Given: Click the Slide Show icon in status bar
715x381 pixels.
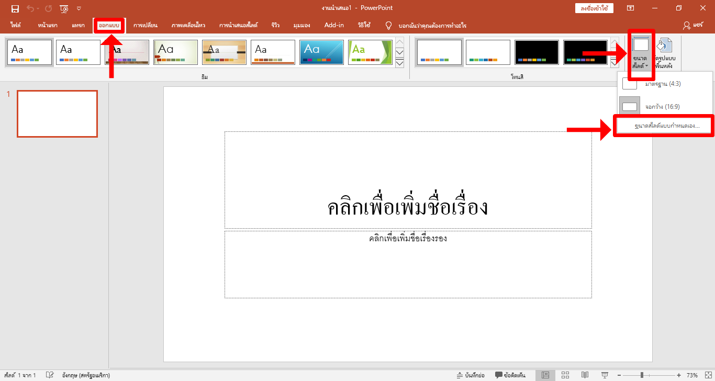Looking at the screenshot, I should (605, 375).
